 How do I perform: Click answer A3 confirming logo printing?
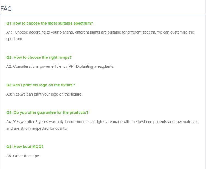click(x=44, y=94)
